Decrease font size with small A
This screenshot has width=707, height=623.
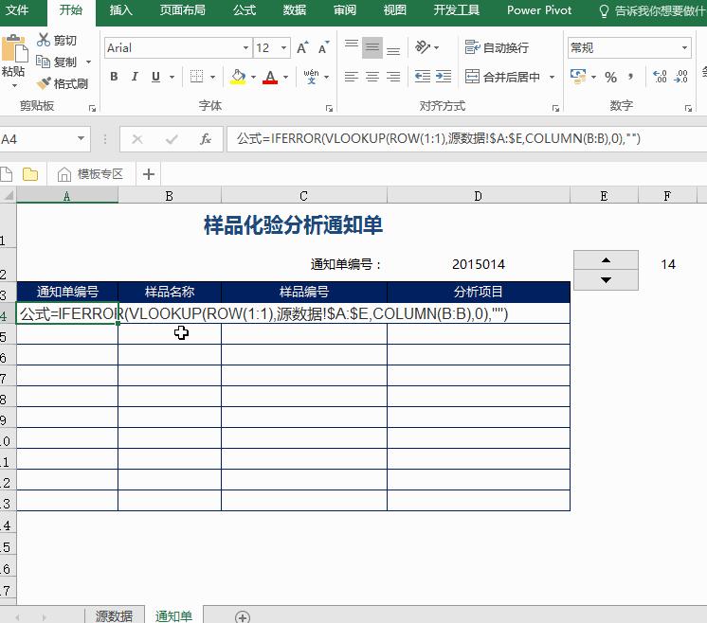324,47
